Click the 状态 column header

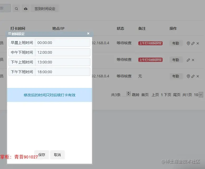click(x=120, y=28)
